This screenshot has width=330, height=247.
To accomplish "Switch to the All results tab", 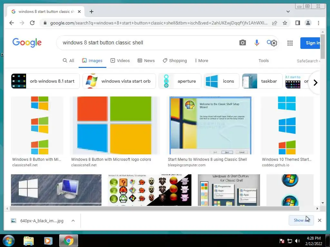I will [x=68, y=60].
